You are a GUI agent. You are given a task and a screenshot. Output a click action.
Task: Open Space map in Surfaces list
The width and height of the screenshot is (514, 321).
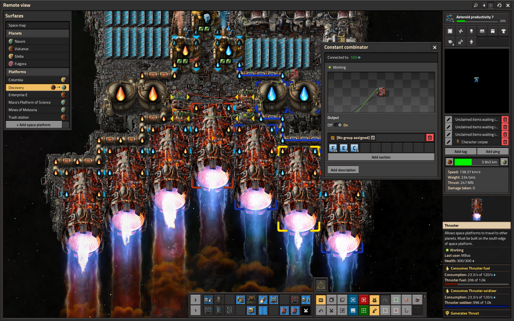(37, 25)
